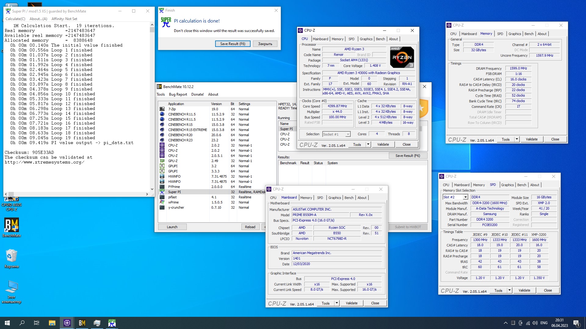Switch to BenchMate taskbar icon
The width and height of the screenshot is (586, 329).
[82, 323]
